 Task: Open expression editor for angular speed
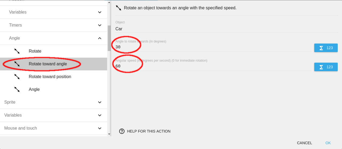click(326, 67)
